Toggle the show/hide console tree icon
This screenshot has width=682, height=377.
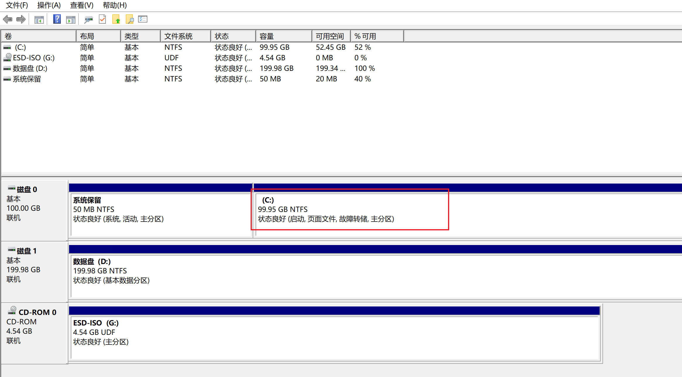pyautogui.click(x=39, y=20)
